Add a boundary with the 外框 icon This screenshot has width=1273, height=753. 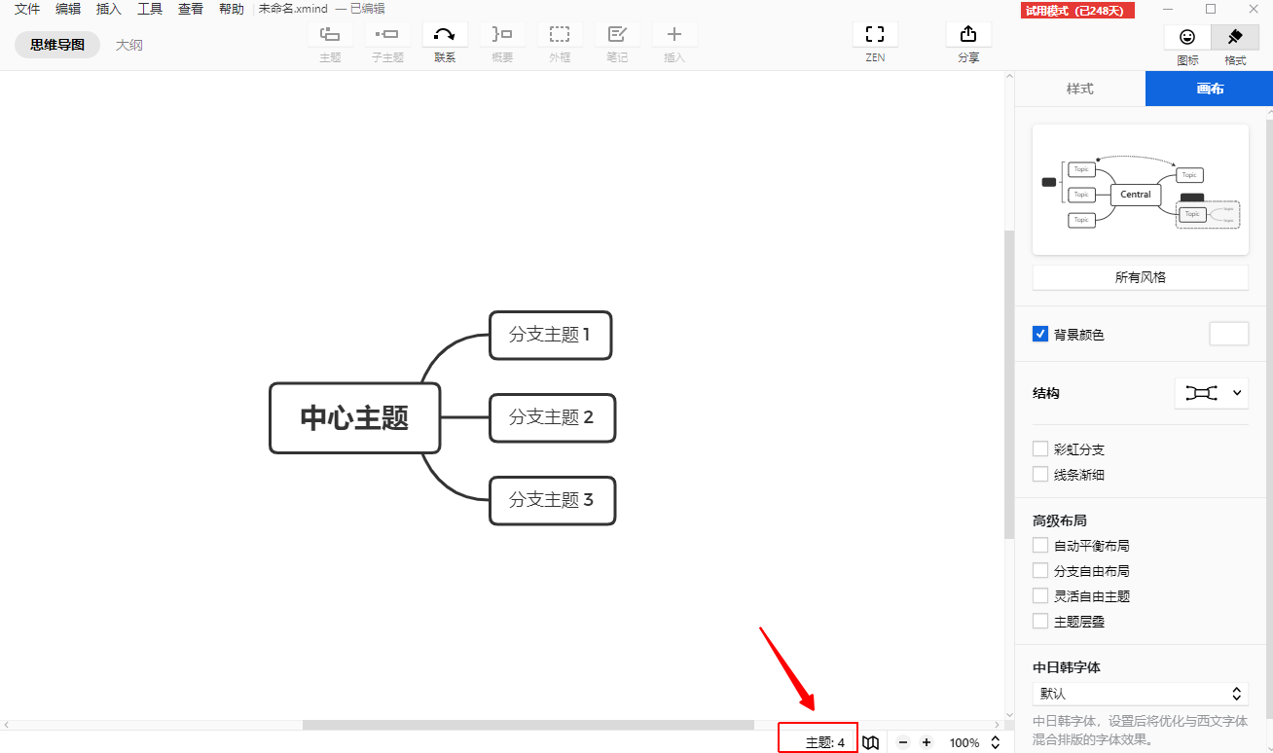560,37
